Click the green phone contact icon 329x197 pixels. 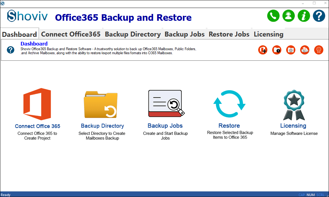click(x=273, y=16)
